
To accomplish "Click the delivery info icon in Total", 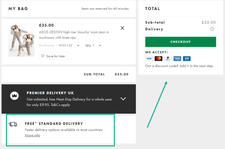I will (x=212, y=29).
